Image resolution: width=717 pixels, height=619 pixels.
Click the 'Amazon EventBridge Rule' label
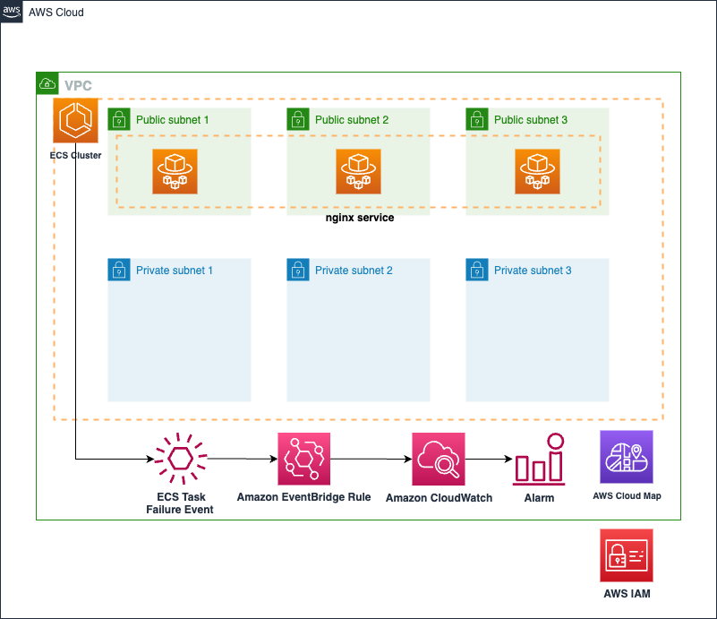coord(303,497)
